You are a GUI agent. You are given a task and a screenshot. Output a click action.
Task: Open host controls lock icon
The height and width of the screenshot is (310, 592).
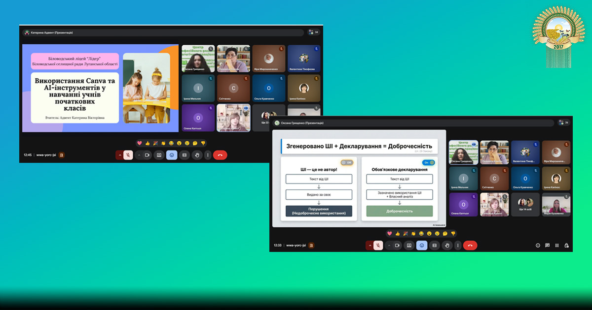click(566, 246)
